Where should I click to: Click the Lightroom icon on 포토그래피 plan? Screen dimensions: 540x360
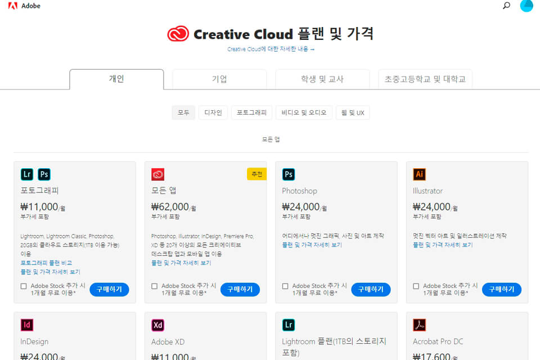(x=26, y=174)
